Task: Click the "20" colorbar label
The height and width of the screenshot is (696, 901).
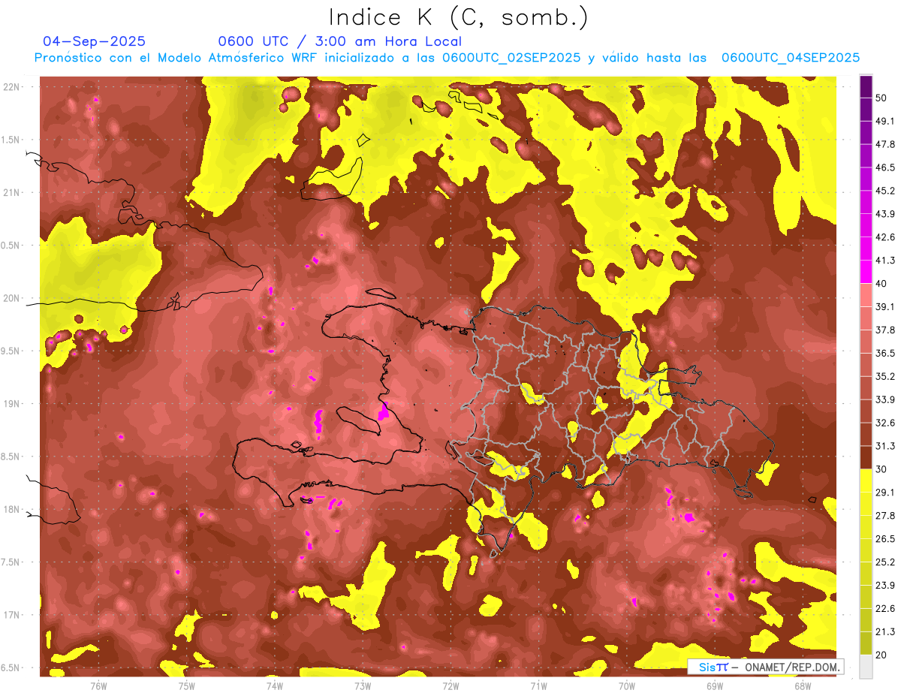Action: click(881, 655)
